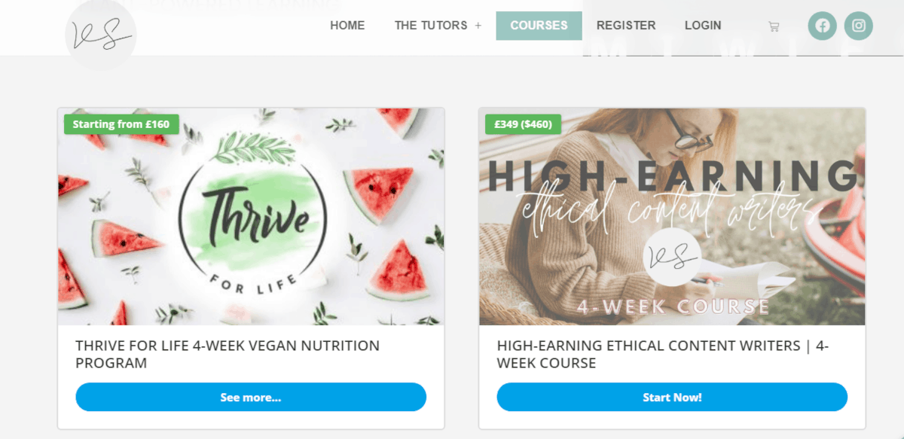Image resolution: width=904 pixels, height=439 pixels.
Task: Visit the Facebook page icon
Action: tap(823, 26)
